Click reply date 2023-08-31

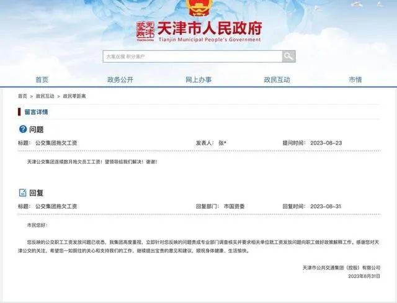click(x=326, y=207)
